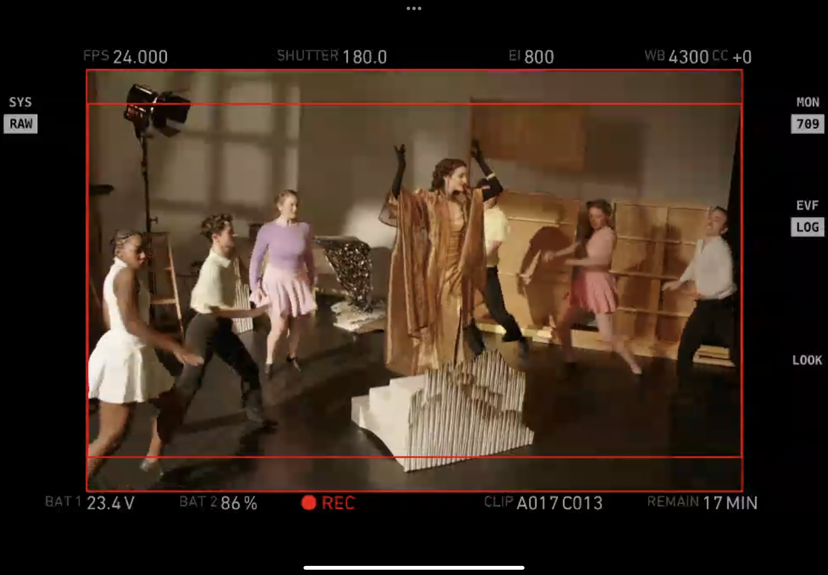Open WB 4300 white balance setting
The height and width of the screenshot is (575, 828).
[x=677, y=56]
